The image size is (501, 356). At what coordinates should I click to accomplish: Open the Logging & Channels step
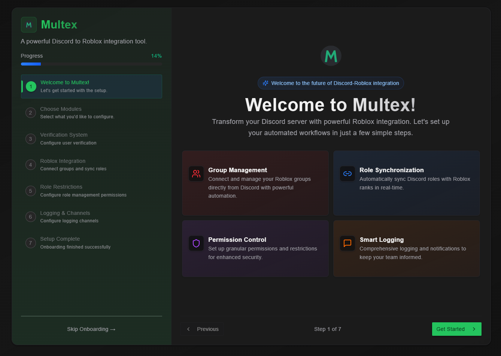91,217
